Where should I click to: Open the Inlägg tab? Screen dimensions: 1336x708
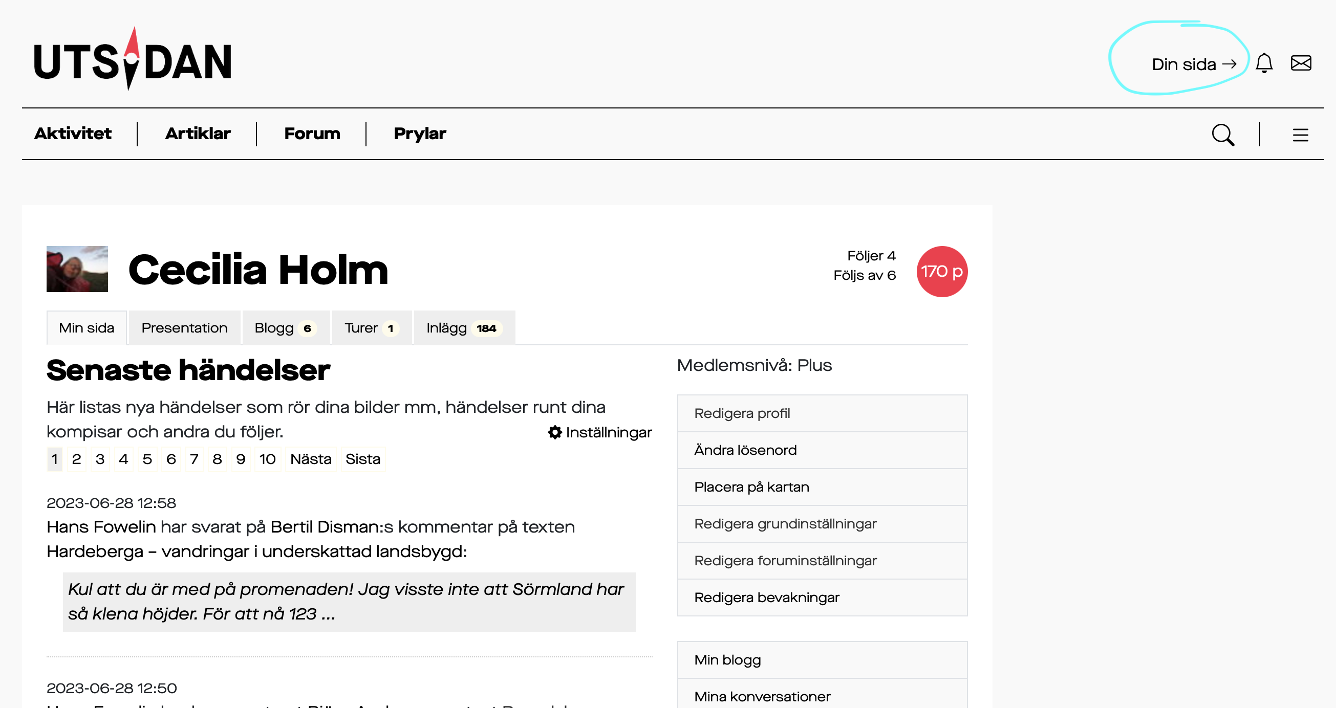(x=464, y=328)
